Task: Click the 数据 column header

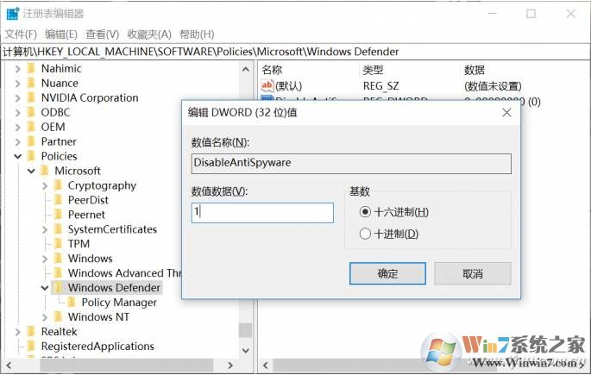Action: 475,70
